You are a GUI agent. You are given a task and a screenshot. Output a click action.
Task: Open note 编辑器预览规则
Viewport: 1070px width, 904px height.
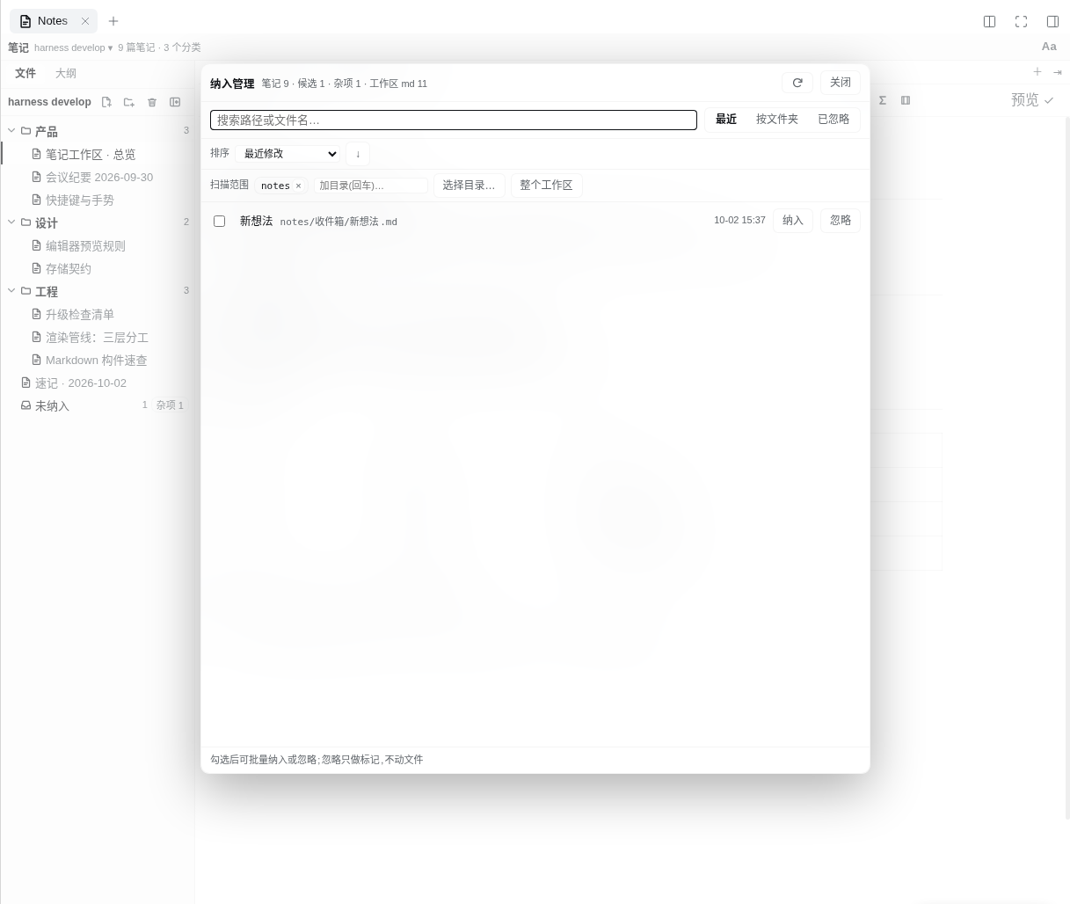coord(98,245)
